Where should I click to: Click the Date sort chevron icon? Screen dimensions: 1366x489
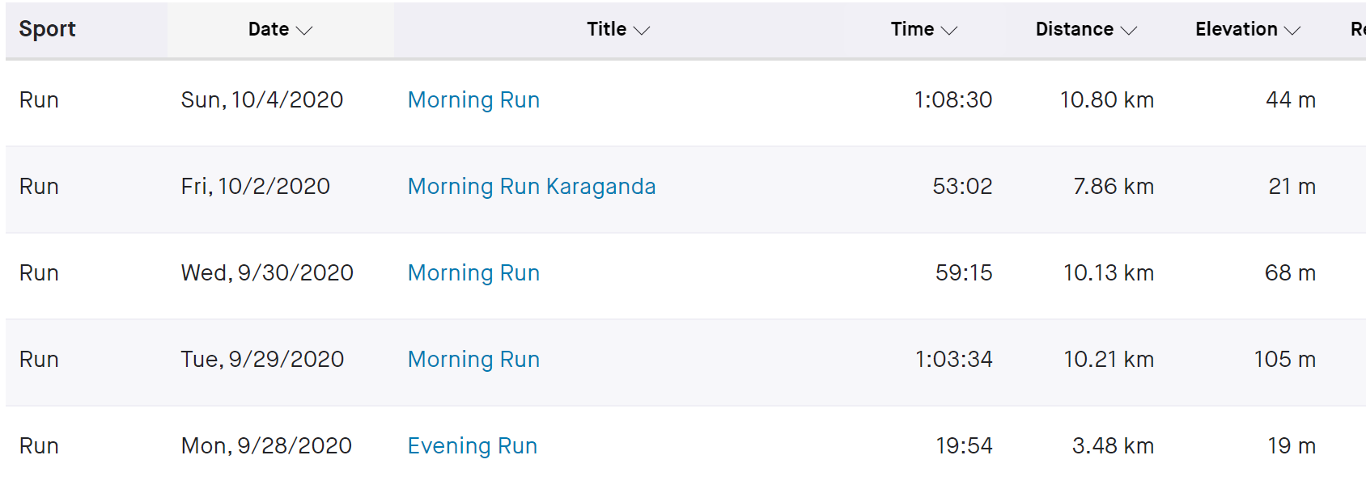tap(304, 31)
